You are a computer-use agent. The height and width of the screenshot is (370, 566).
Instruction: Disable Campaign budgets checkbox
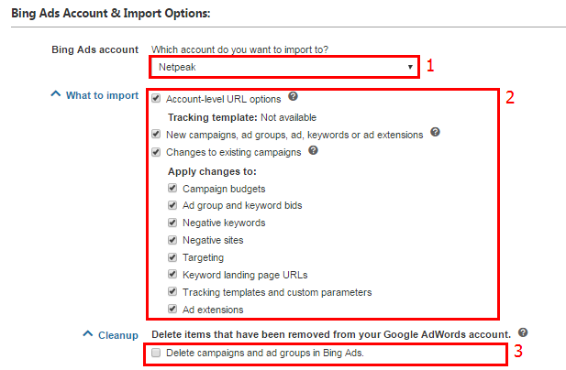(172, 188)
